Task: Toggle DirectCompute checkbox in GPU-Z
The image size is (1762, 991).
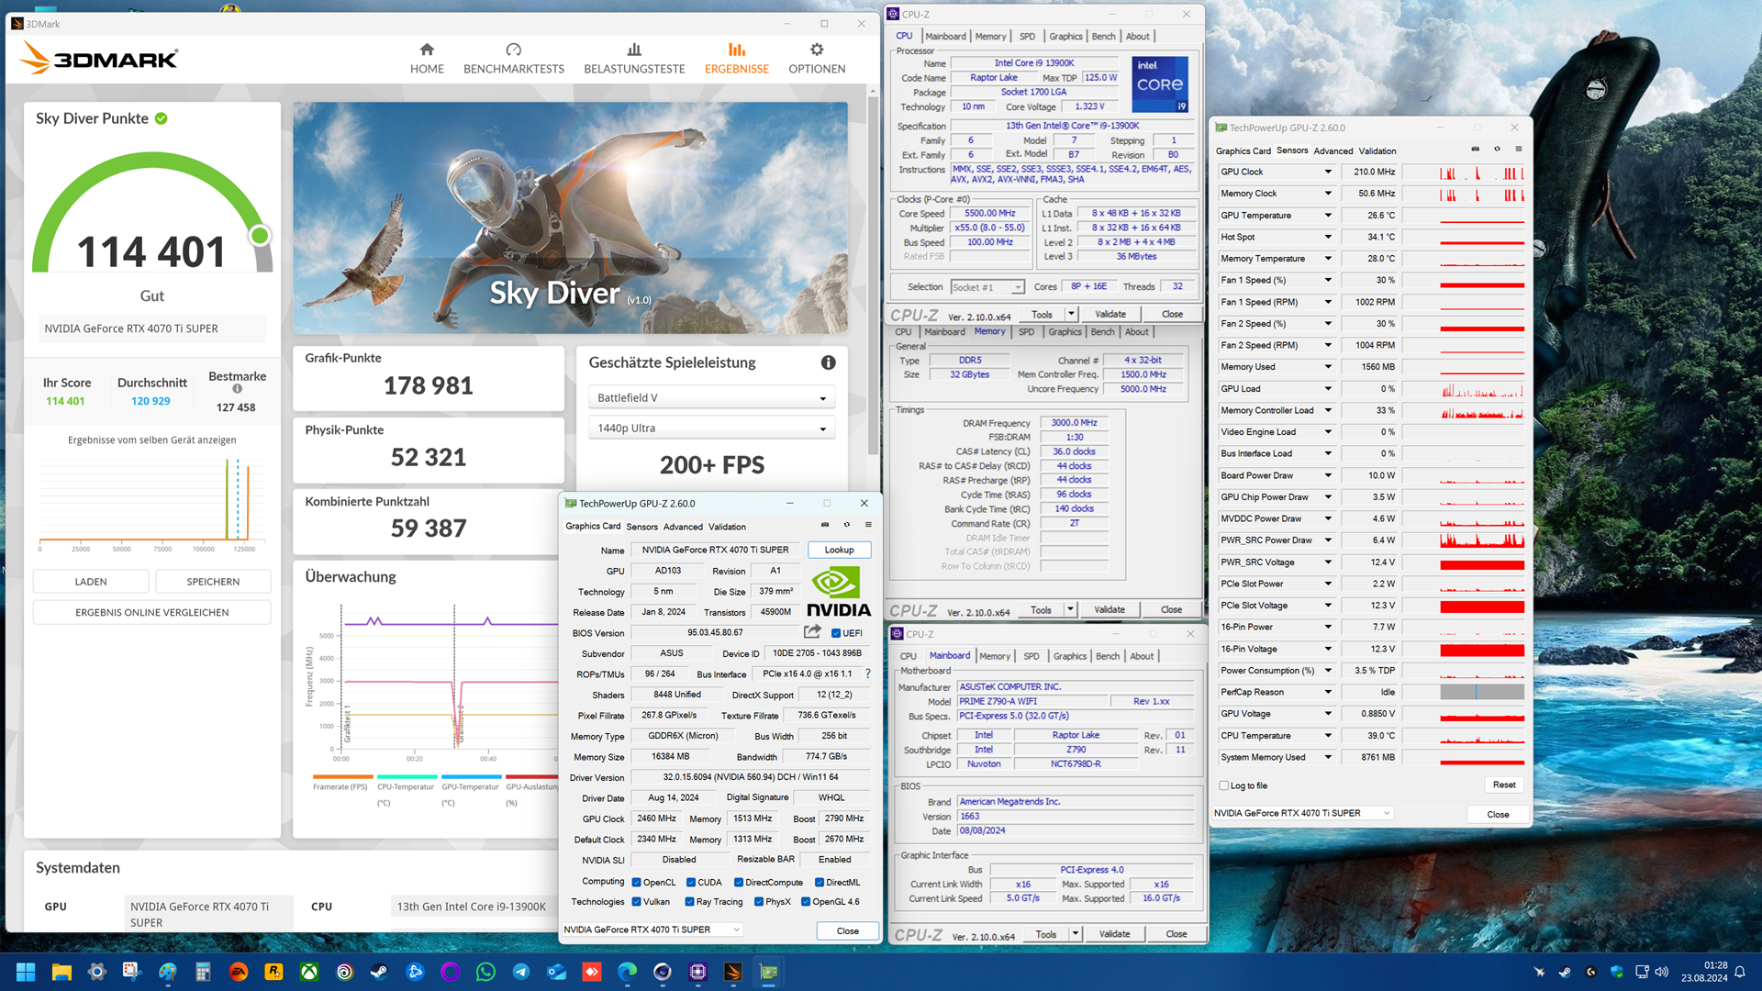Action: coord(739,883)
